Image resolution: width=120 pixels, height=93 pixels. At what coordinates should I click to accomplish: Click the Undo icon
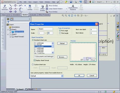[81, 2]
